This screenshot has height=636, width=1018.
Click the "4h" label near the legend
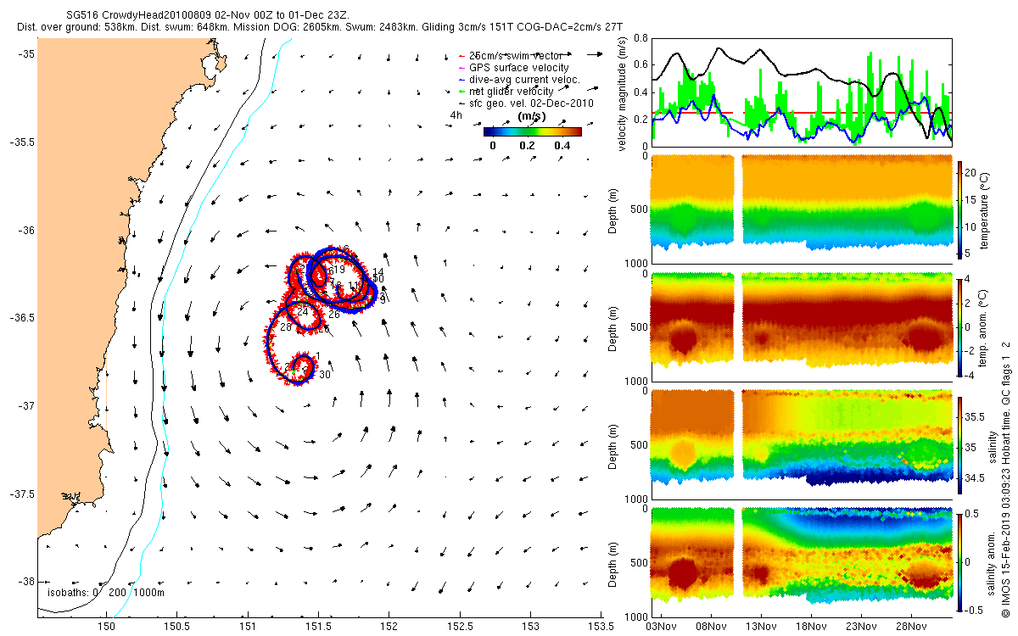456,114
